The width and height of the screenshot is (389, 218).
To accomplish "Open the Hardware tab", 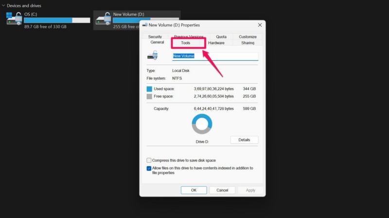I will (x=216, y=43).
